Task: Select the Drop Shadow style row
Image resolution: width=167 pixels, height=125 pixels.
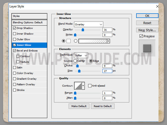Action: point(29,28)
